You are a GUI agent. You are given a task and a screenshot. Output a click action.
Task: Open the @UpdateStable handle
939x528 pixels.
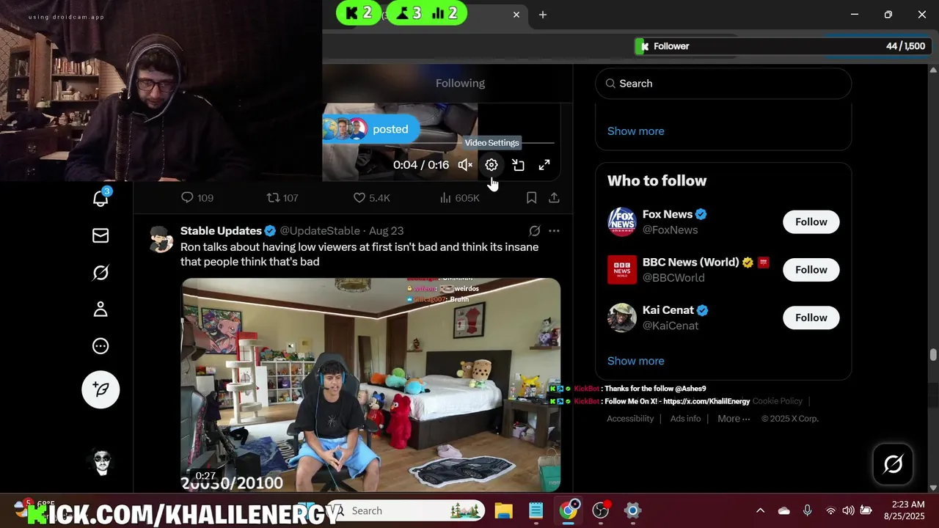pyautogui.click(x=320, y=231)
